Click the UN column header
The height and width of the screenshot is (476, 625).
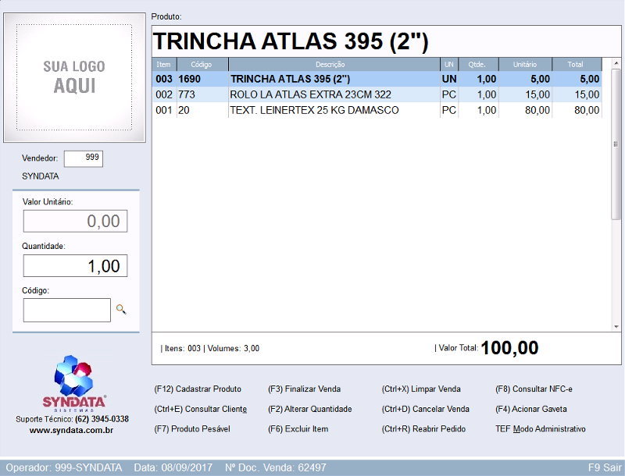(449, 65)
